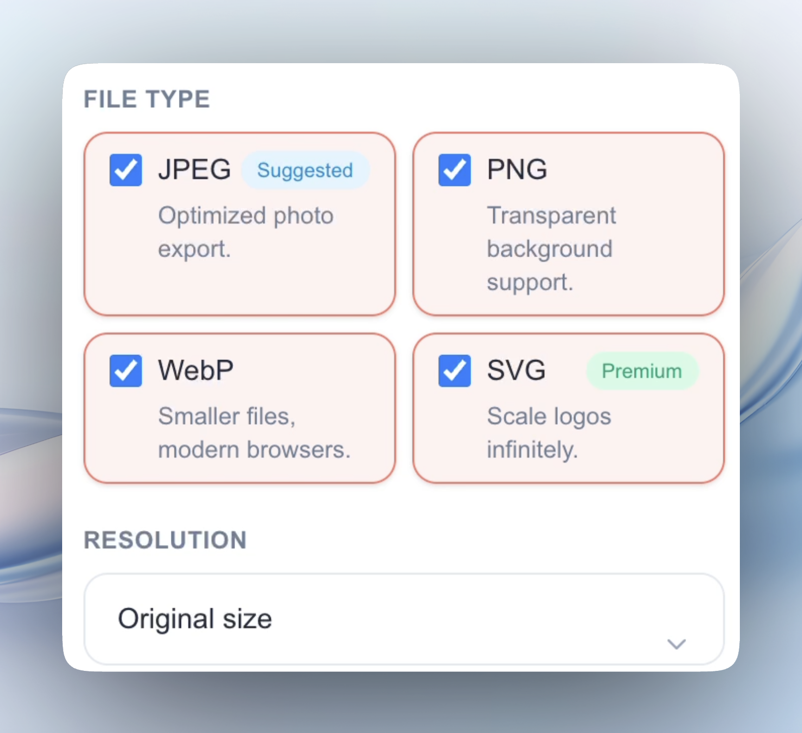This screenshot has height=733, width=802.
Task: Toggle the WebP checkbox off
Action: [x=125, y=371]
